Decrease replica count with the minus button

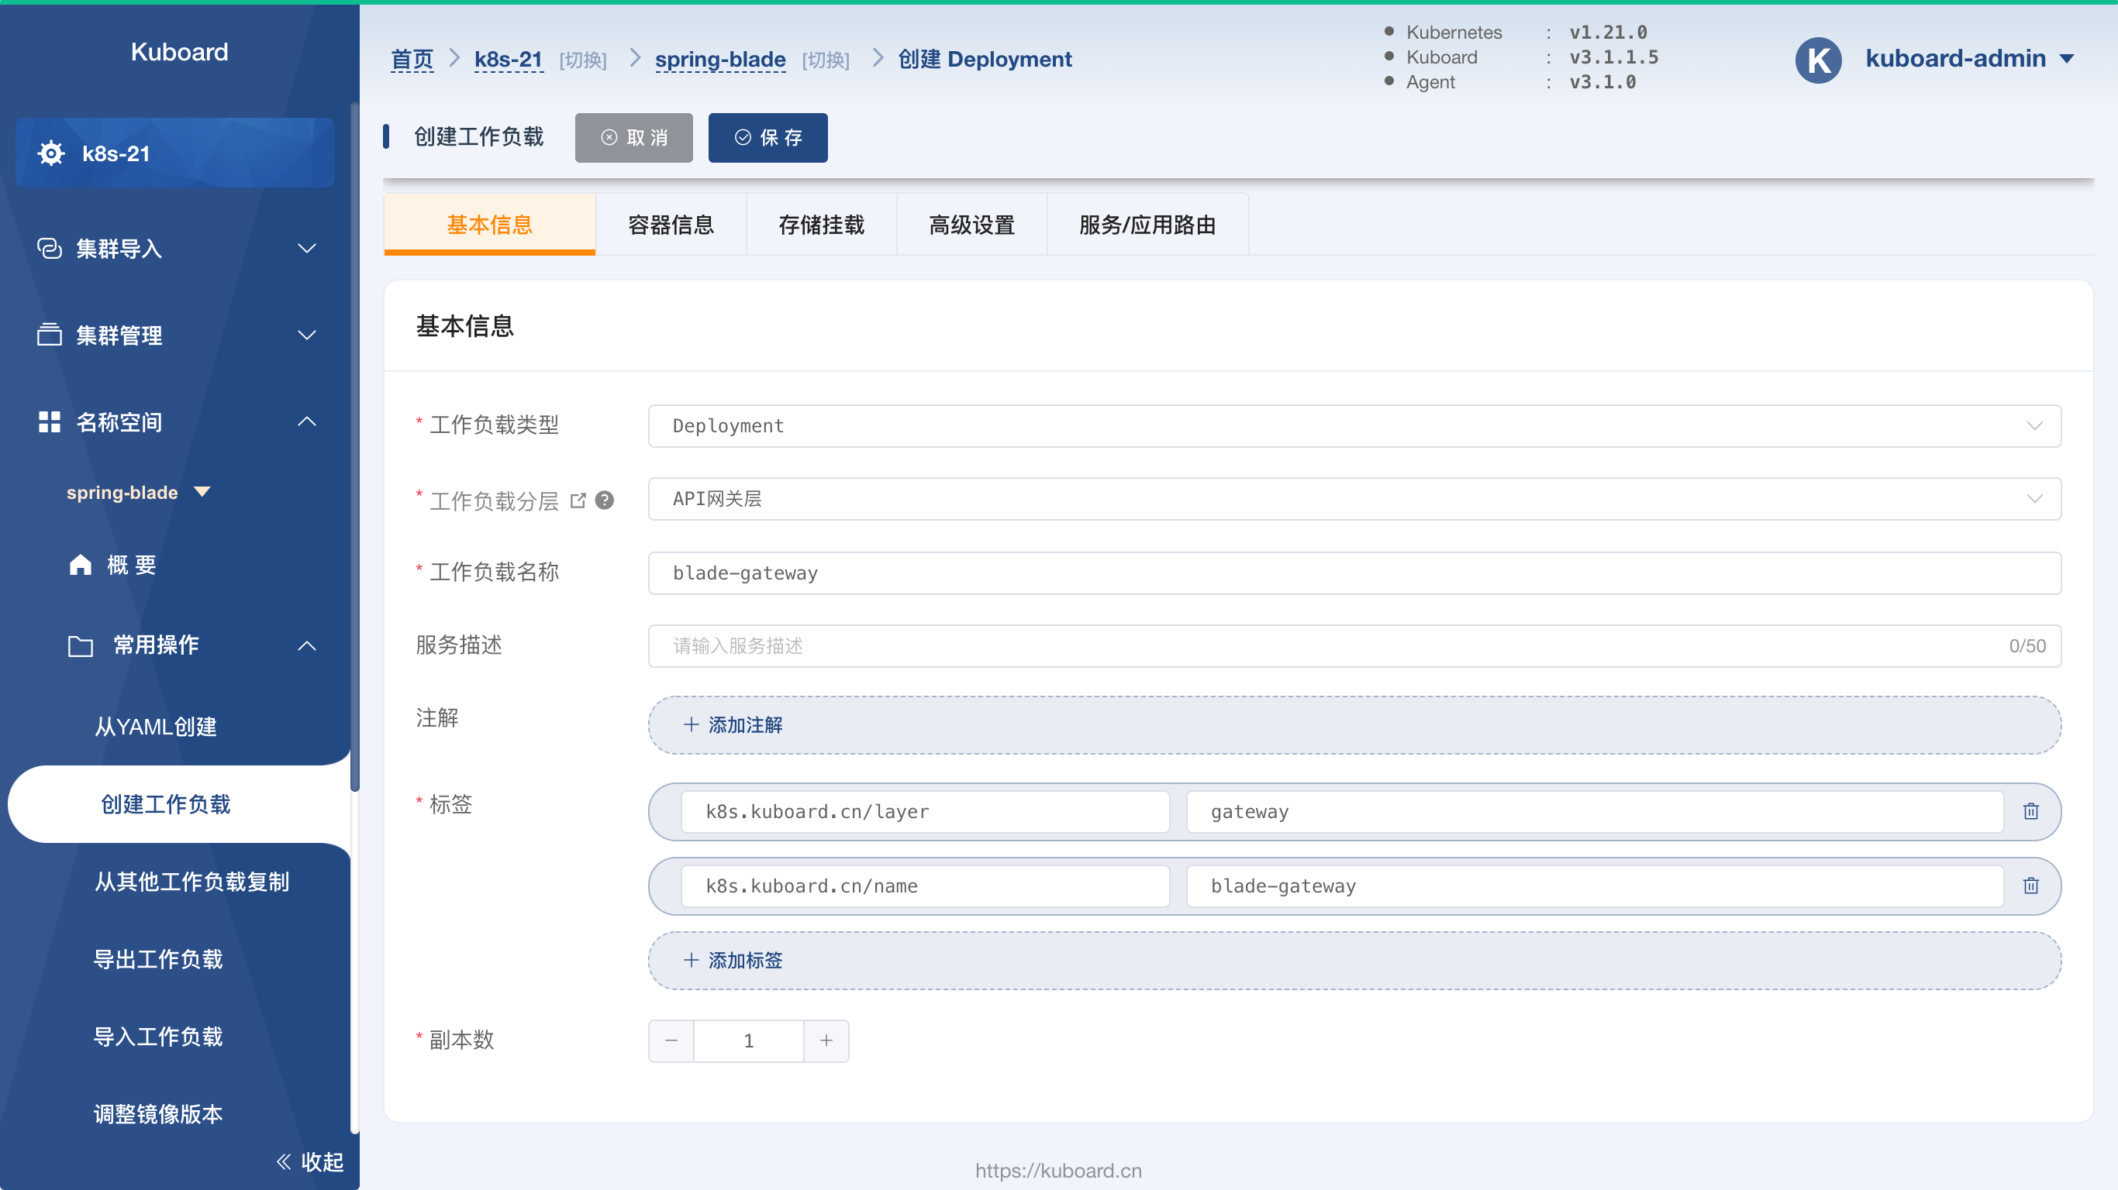tap(671, 1040)
